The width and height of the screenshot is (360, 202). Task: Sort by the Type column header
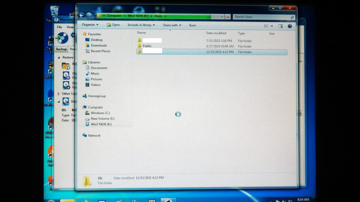pos(241,33)
